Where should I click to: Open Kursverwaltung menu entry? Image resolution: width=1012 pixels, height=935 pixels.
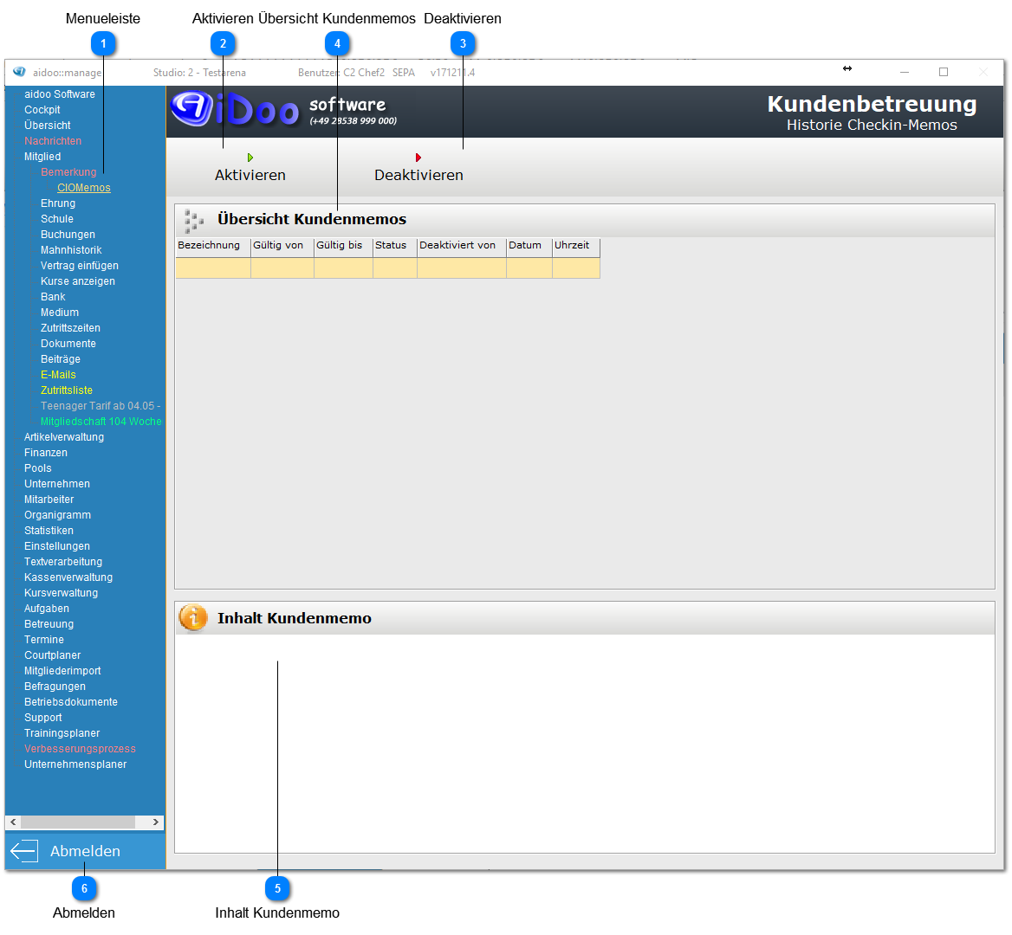[62, 593]
